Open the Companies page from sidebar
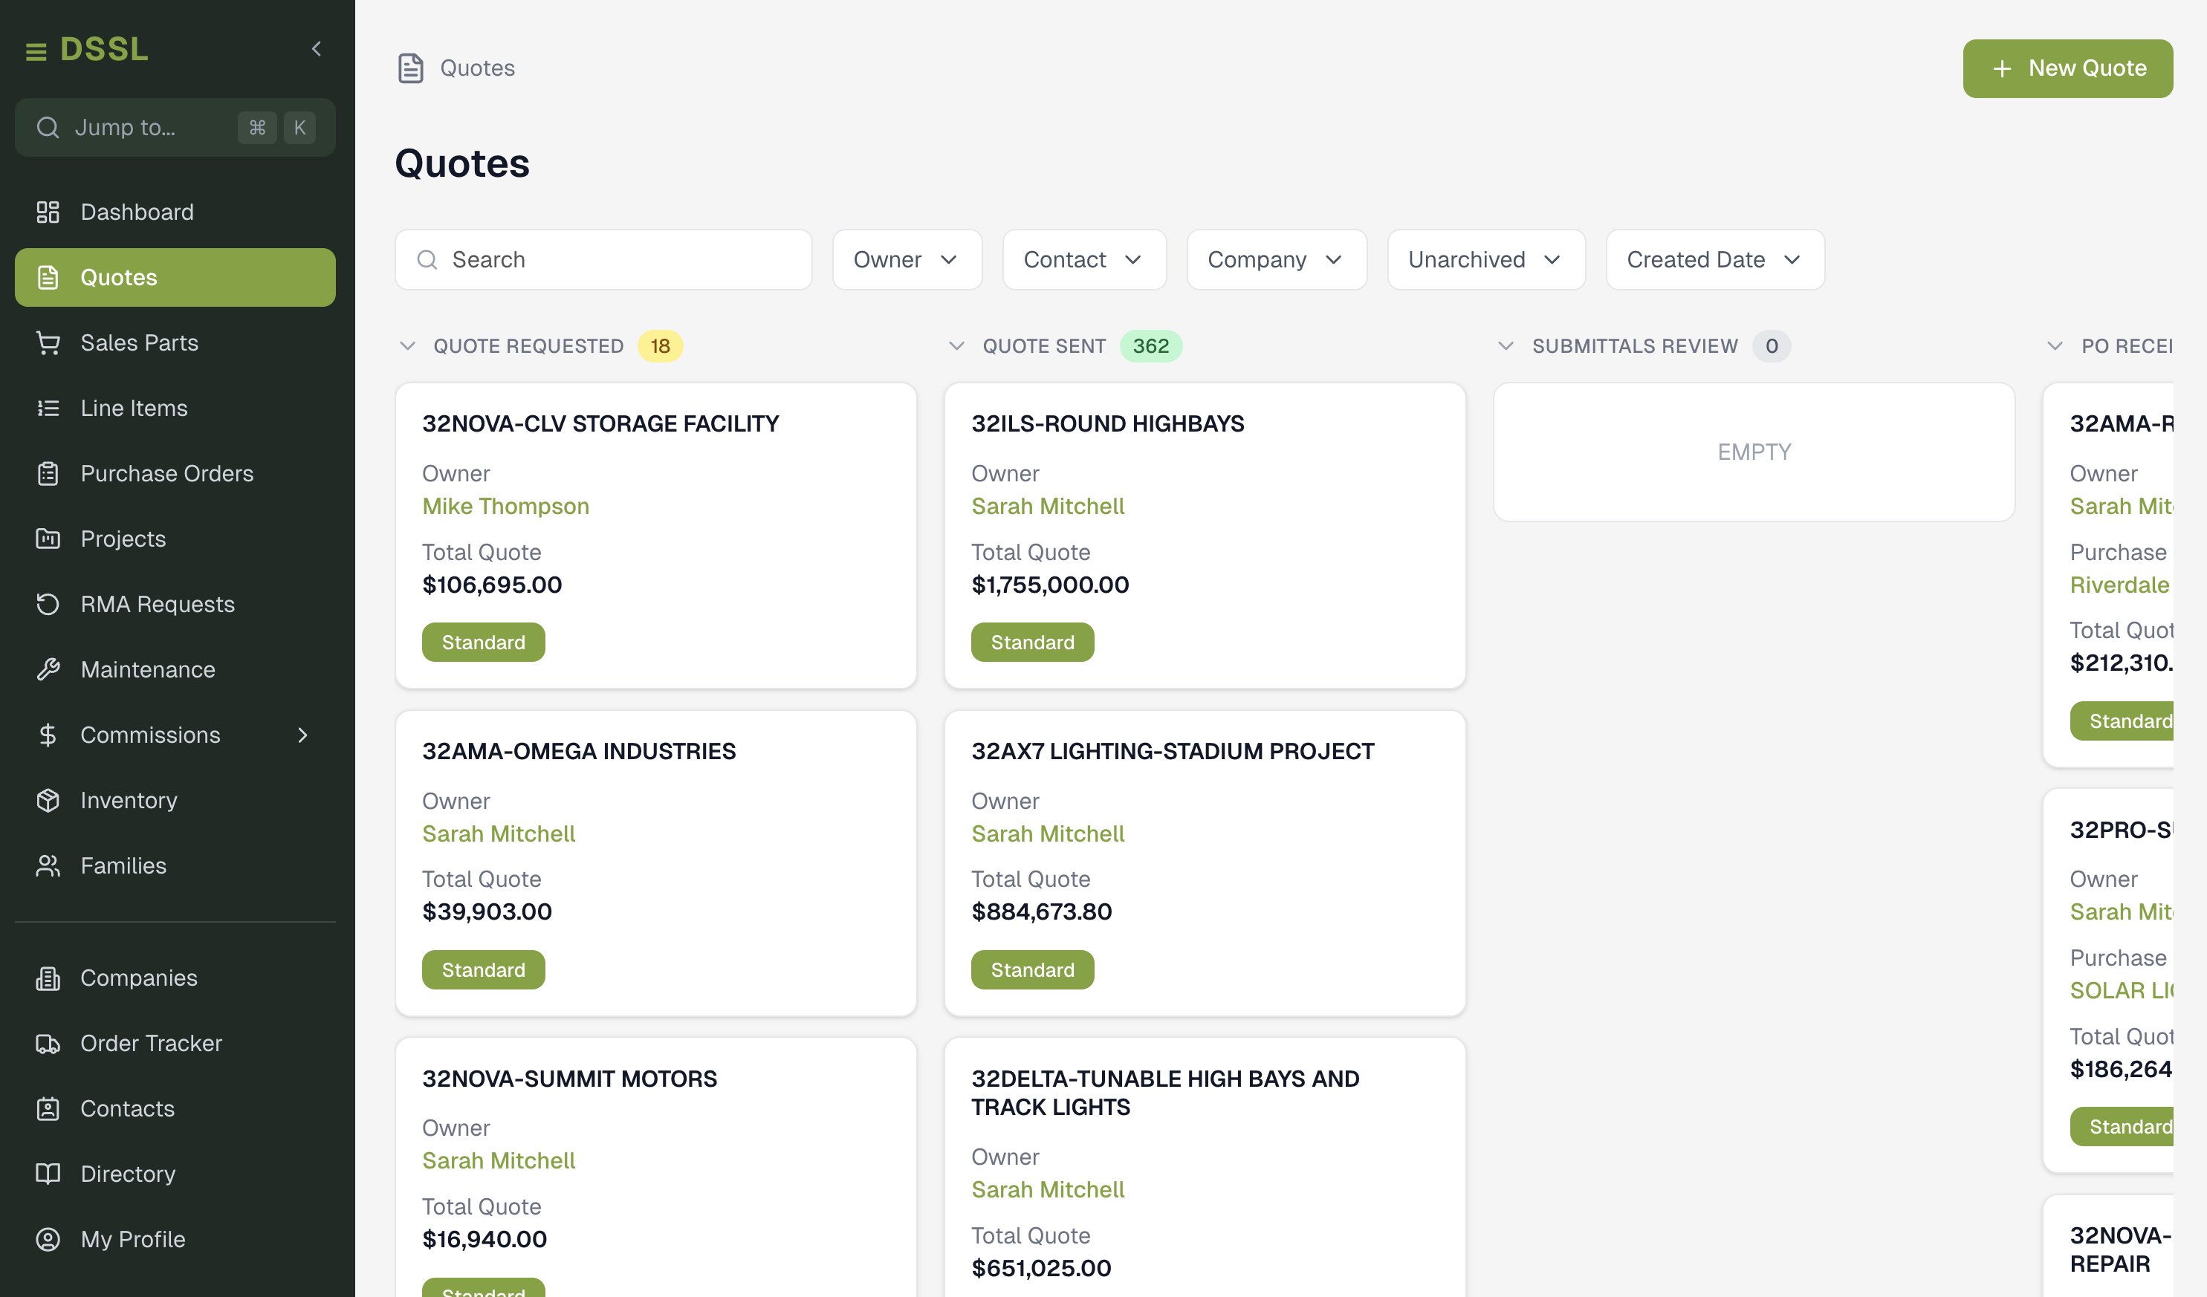2207x1297 pixels. (138, 978)
